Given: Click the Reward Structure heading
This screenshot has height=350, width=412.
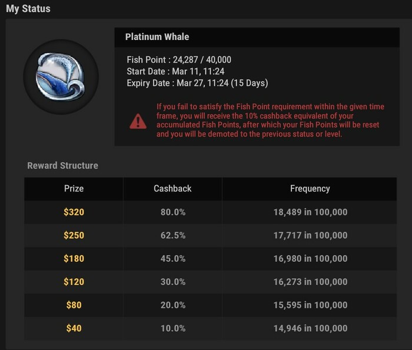Looking at the screenshot, I should [63, 166].
